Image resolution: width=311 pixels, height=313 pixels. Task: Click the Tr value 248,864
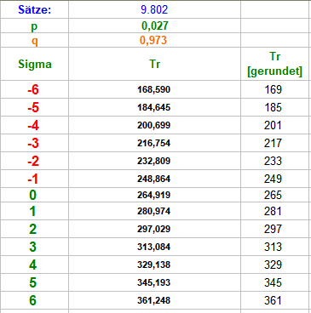pyautogui.click(x=154, y=179)
